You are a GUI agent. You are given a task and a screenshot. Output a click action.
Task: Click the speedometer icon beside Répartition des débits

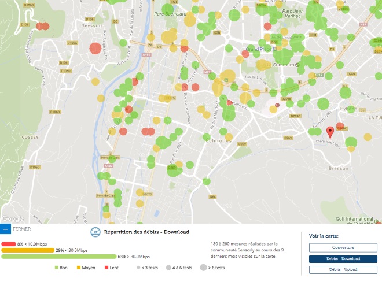pyautogui.click(x=95, y=232)
